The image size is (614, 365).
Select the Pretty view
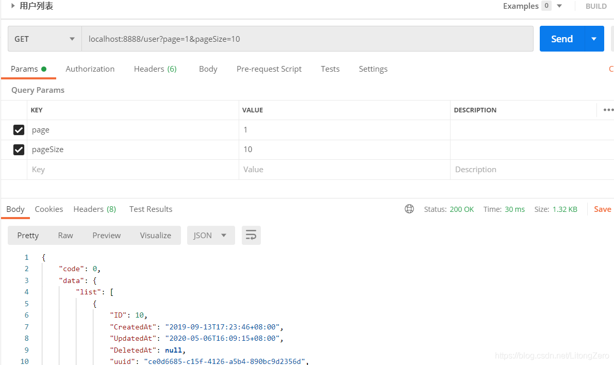(28, 236)
